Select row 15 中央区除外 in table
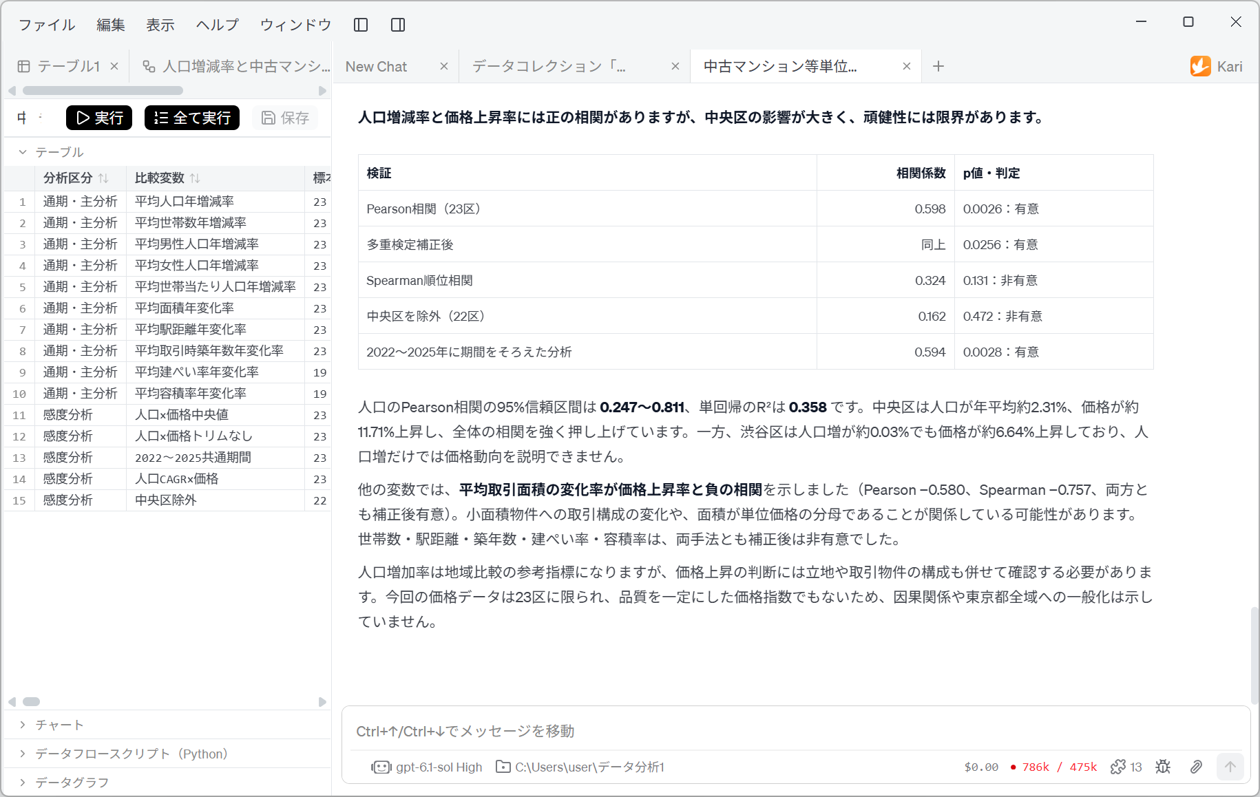This screenshot has height=797, width=1260. click(x=167, y=500)
